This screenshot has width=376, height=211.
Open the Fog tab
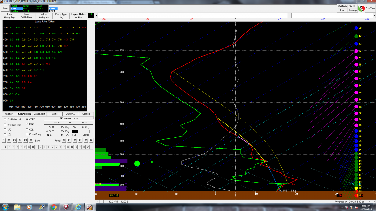coord(61,18)
